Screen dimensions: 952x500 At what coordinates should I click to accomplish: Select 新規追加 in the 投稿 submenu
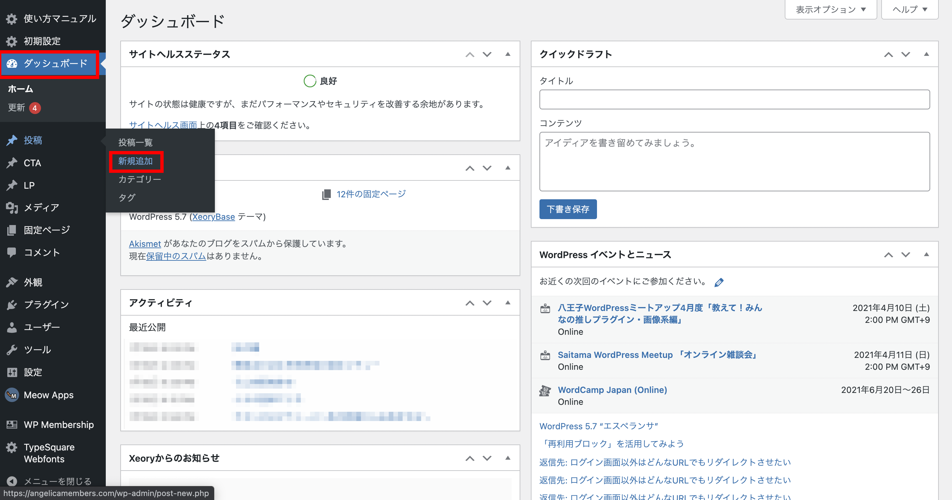(135, 161)
